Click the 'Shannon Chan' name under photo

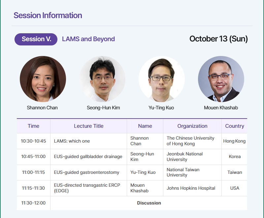[x=42, y=108]
